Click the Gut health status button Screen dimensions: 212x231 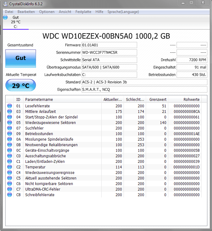tap(21, 59)
